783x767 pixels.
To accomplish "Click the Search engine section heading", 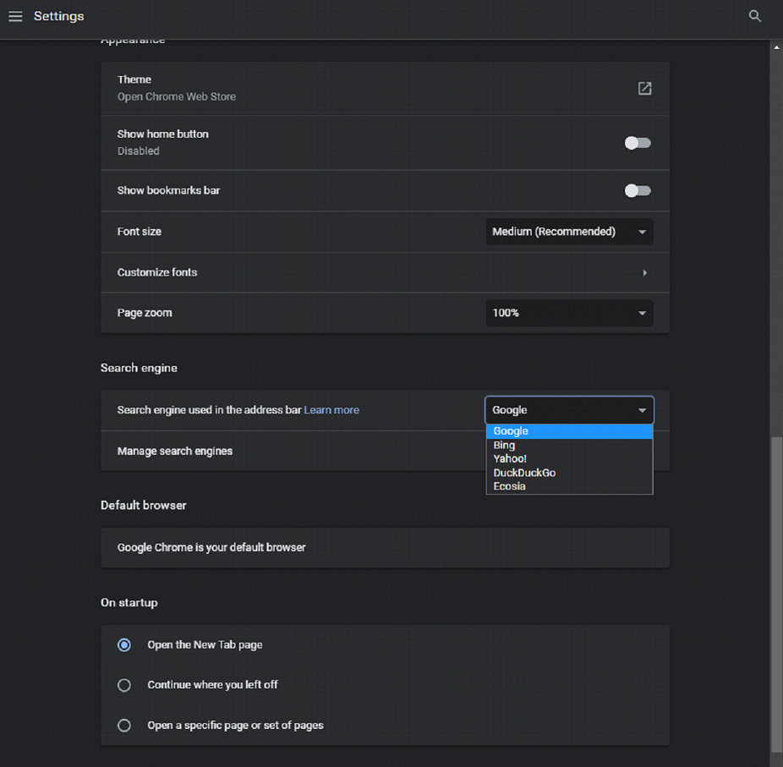I will tap(139, 368).
